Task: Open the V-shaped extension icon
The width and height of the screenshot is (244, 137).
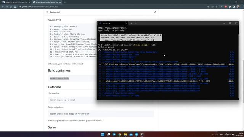Action: coord(222,7)
